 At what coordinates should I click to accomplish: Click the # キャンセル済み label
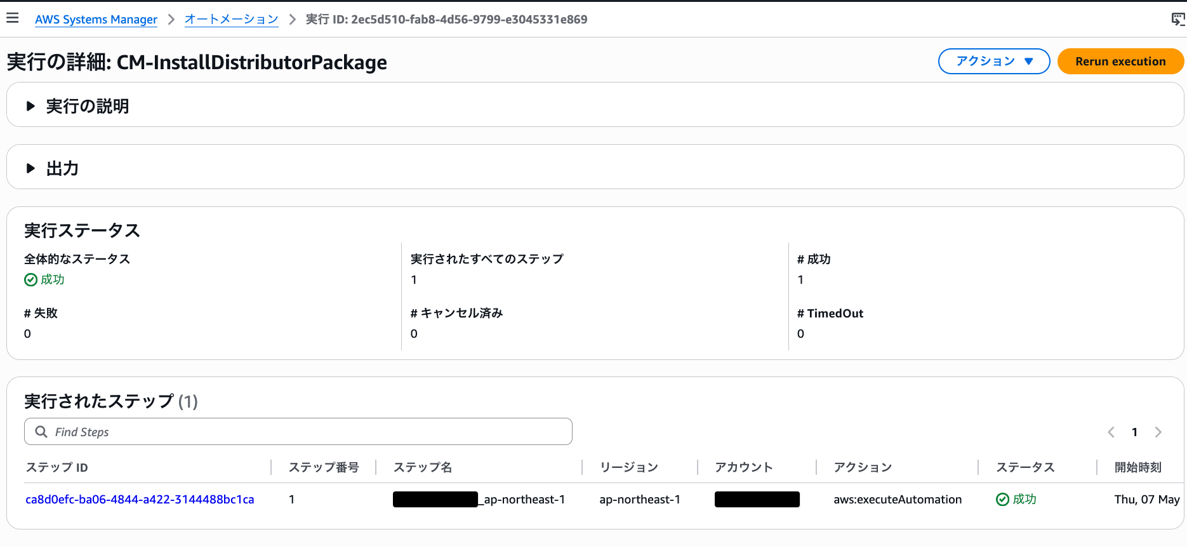coord(456,313)
